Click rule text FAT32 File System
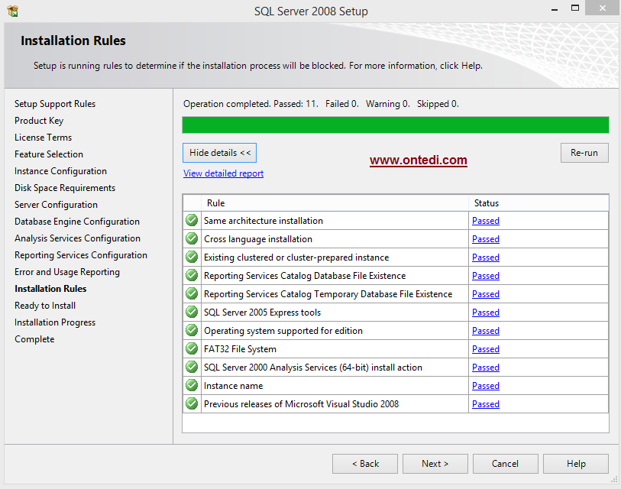The height and width of the screenshot is (489, 621). pos(240,349)
